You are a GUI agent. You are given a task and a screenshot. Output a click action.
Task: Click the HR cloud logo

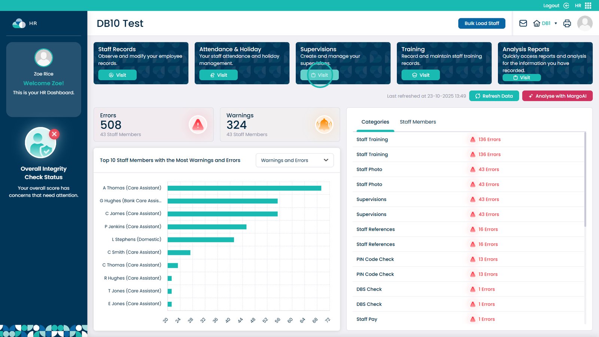tap(19, 23)
